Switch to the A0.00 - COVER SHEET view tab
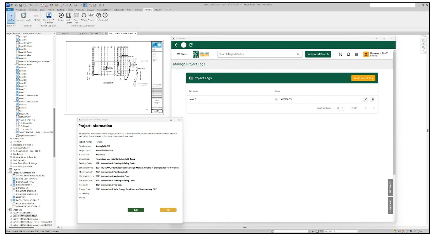This screenshot has height=236, width=432. (x=89, y=34)
